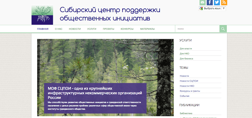Open the ГЛАВНАЯ menu item

(x=43, y=29)
